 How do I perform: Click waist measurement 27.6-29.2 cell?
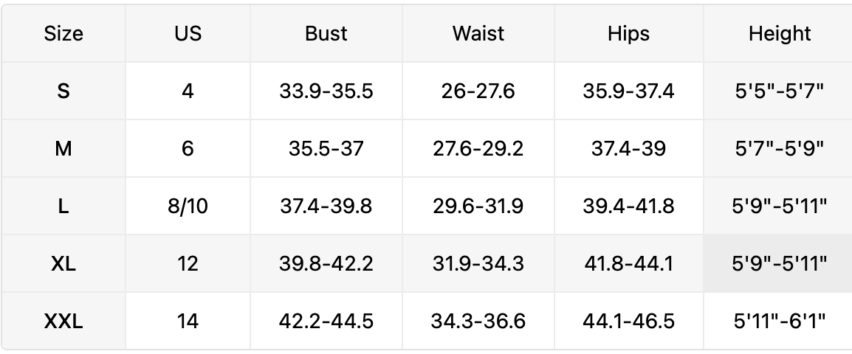click(x=478, y=148)
